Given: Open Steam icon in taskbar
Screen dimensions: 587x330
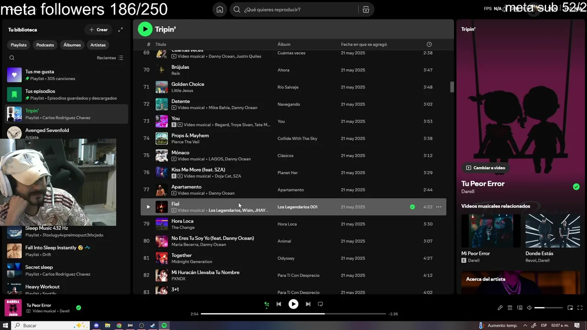Looking at the screenshot, I should (x=153, y=325).
